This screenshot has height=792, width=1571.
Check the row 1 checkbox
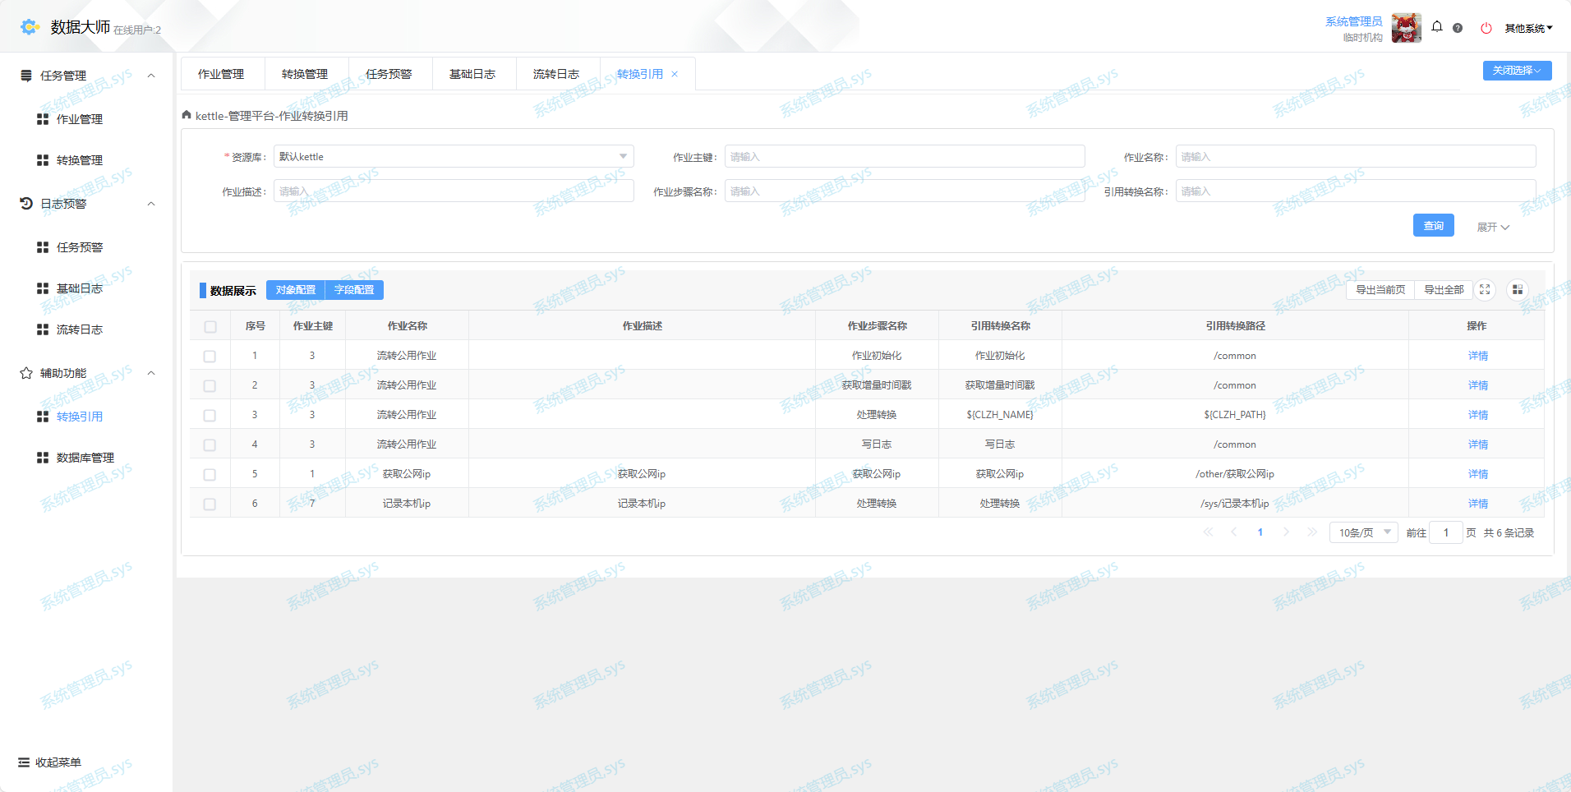(210, 356)
